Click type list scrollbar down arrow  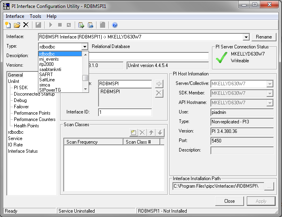(85, 89)
